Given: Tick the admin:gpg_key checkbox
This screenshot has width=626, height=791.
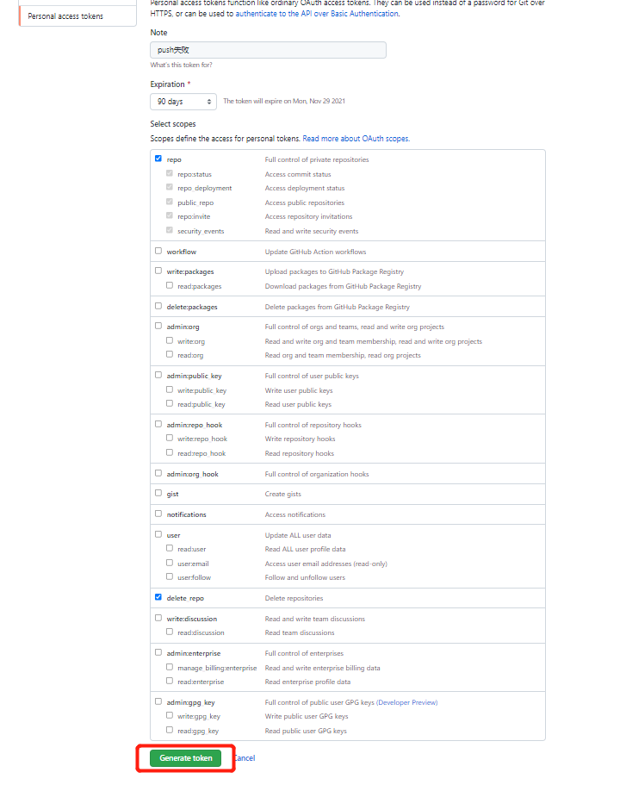Looking at the screenshot, I should tap(158, 702).
